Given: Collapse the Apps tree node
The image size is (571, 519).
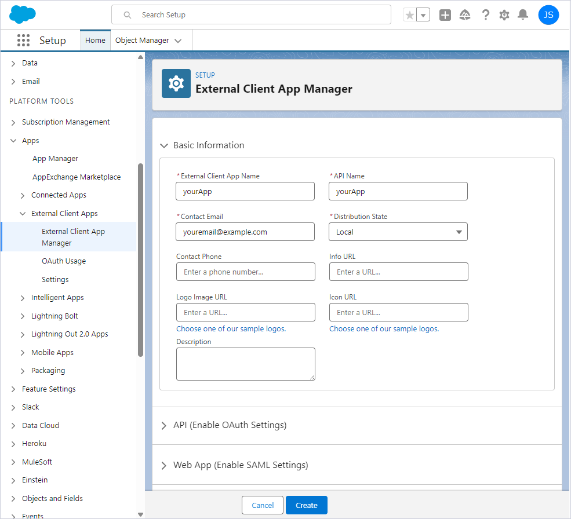Looking at the screenshot, I should tap(13, 141).
